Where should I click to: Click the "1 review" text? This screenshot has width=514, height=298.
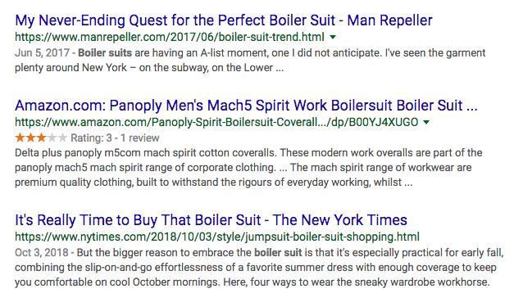point(139,138)
